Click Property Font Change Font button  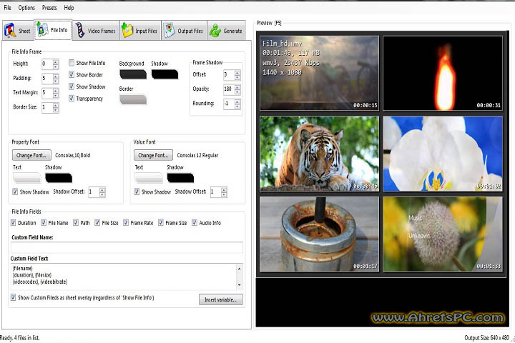[x=31, y=155]
